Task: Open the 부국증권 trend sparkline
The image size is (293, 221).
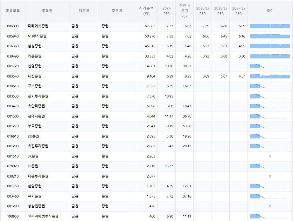Action: pos(268,126)
